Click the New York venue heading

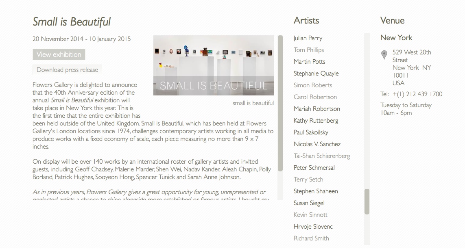tap(396, 38)
